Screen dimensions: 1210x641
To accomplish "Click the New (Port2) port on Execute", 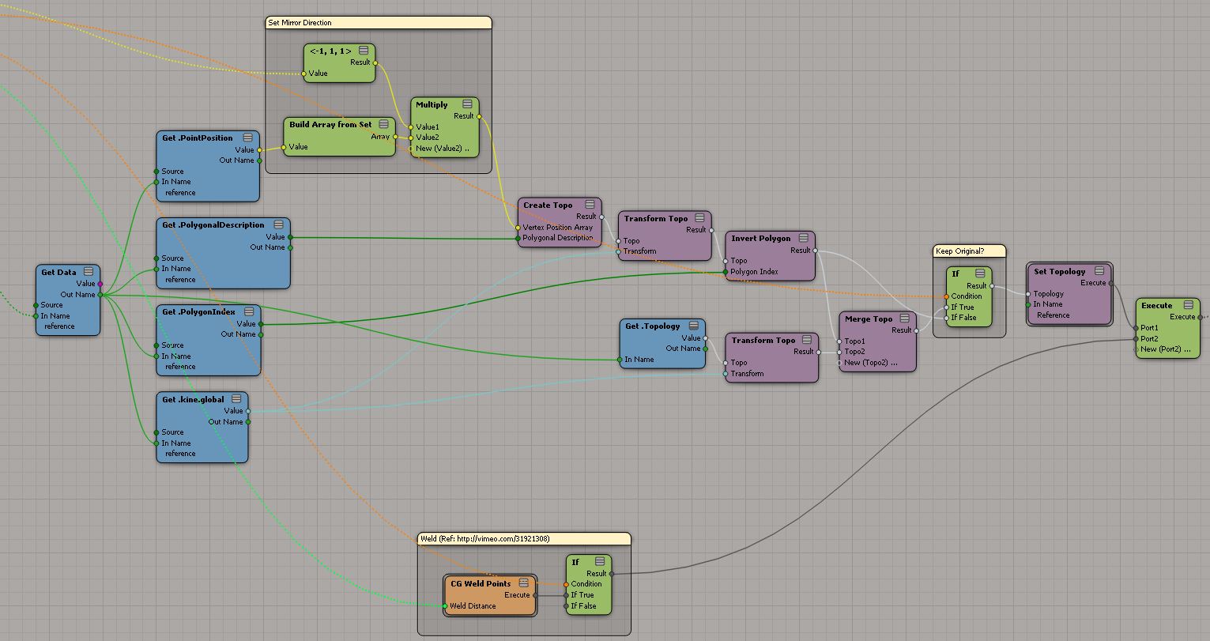I will [x=1136, y=349].
